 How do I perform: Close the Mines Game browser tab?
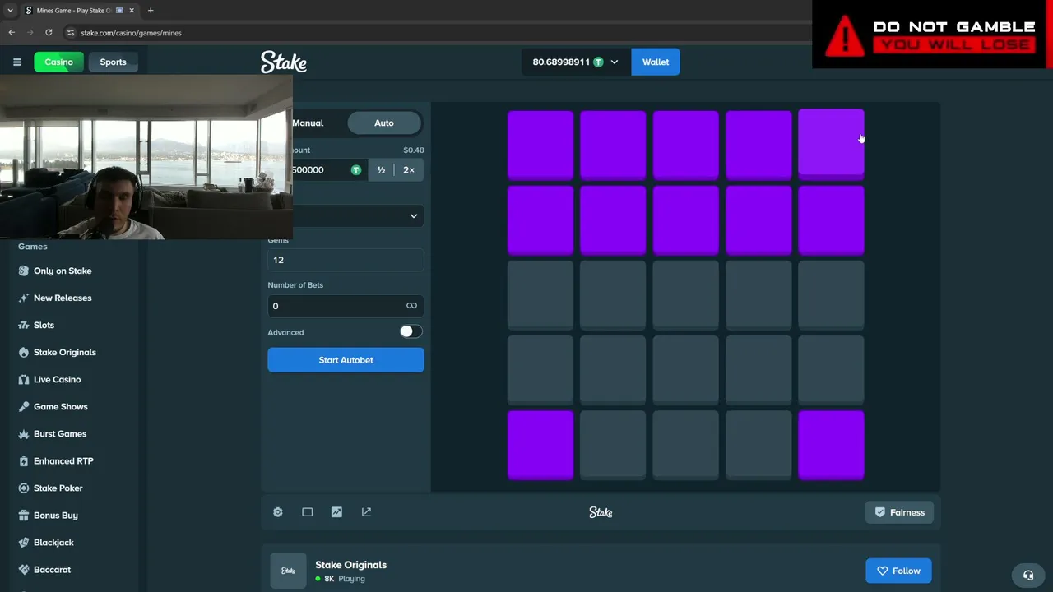click(x=132, y=11)
